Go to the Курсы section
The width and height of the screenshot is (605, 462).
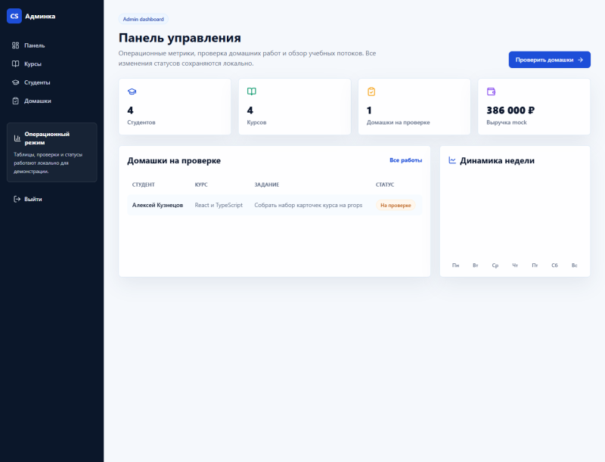click(51, 64)
